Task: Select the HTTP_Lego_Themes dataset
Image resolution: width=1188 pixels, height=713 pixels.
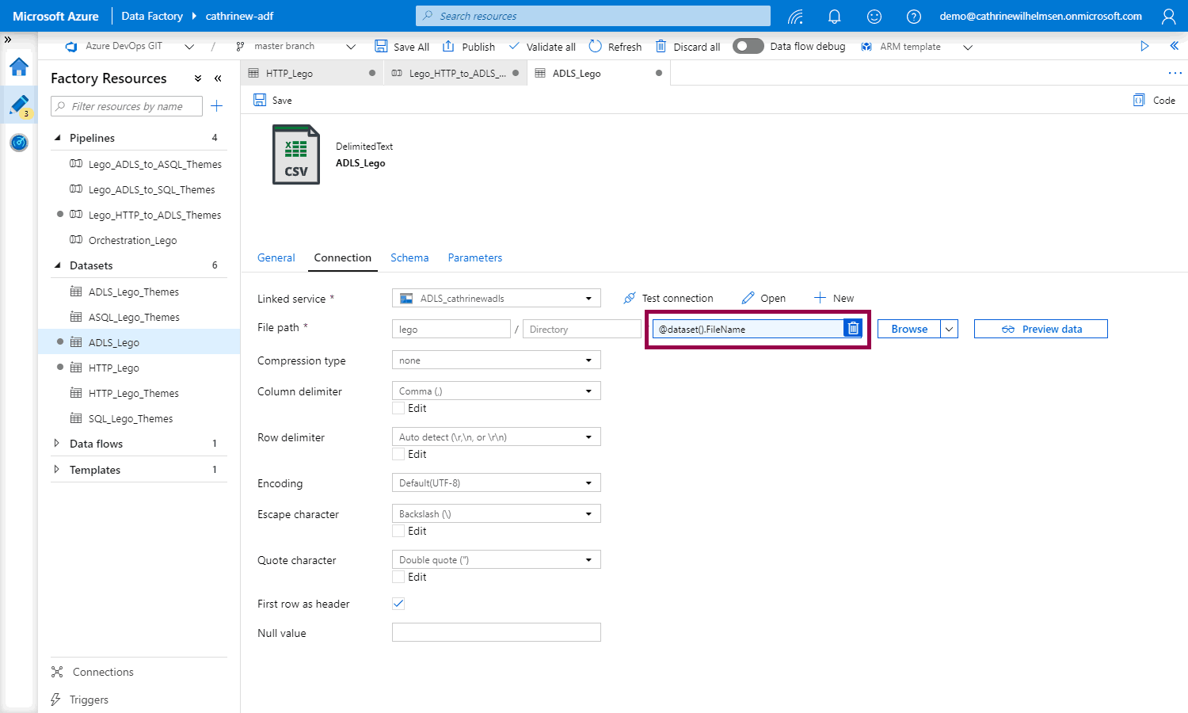Action: pyautogui.click(x=133, y=393)
